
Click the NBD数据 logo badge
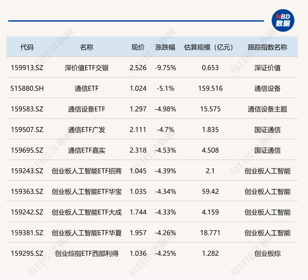click(283, 20)
